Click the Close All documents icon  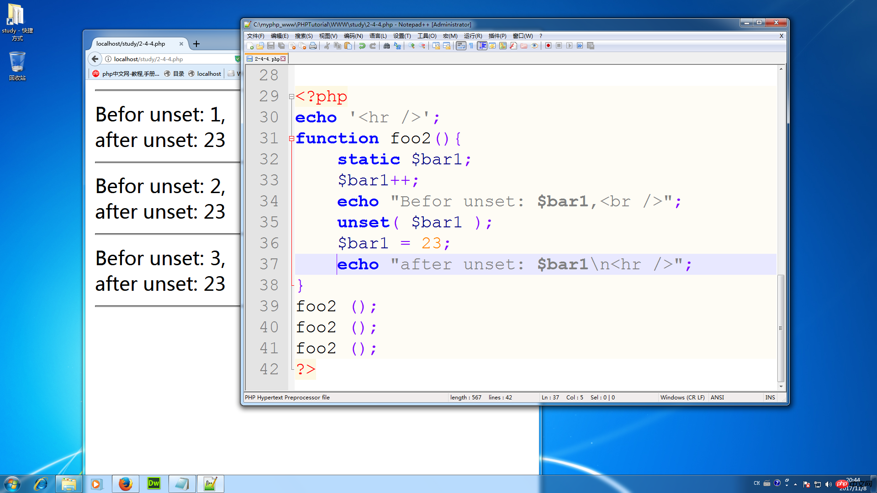[302, 46]
